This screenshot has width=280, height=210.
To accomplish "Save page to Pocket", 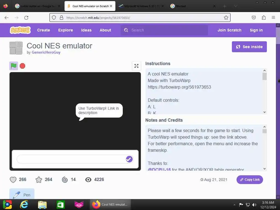I will (254, 17).
